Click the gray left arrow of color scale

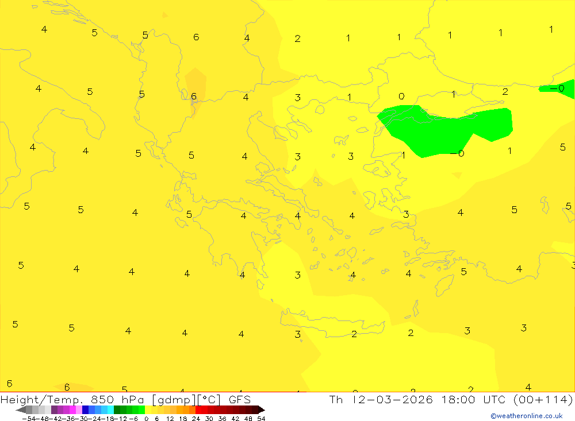point(21,410)
